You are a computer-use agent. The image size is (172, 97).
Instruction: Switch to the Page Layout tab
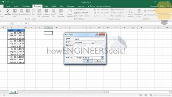click(26, 6)
